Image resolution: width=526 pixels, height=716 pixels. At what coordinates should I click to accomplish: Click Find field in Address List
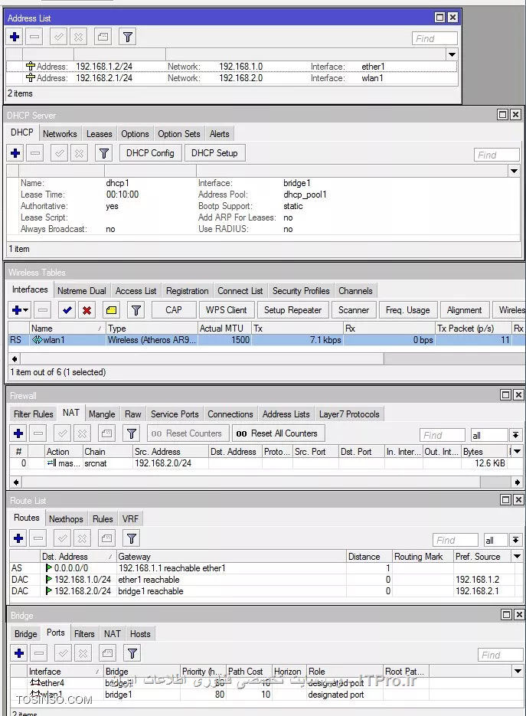point(434,39)
